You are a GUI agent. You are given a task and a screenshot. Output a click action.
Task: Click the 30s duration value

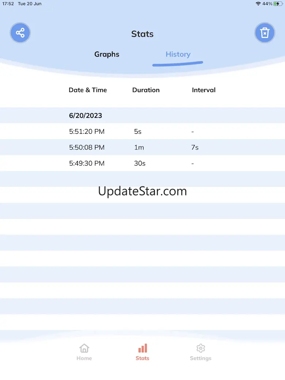(140, 163)
